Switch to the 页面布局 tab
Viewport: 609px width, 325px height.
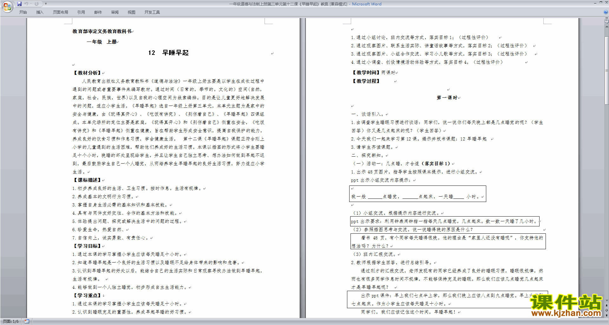pos(61,12)
